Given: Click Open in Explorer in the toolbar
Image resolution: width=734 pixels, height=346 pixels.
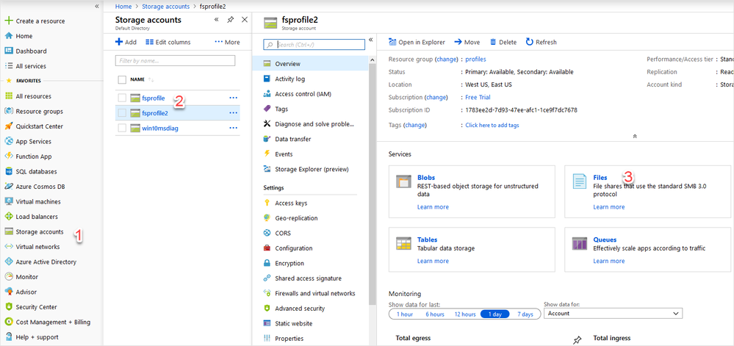Looking at the screenshot, I should click(417, 42).
